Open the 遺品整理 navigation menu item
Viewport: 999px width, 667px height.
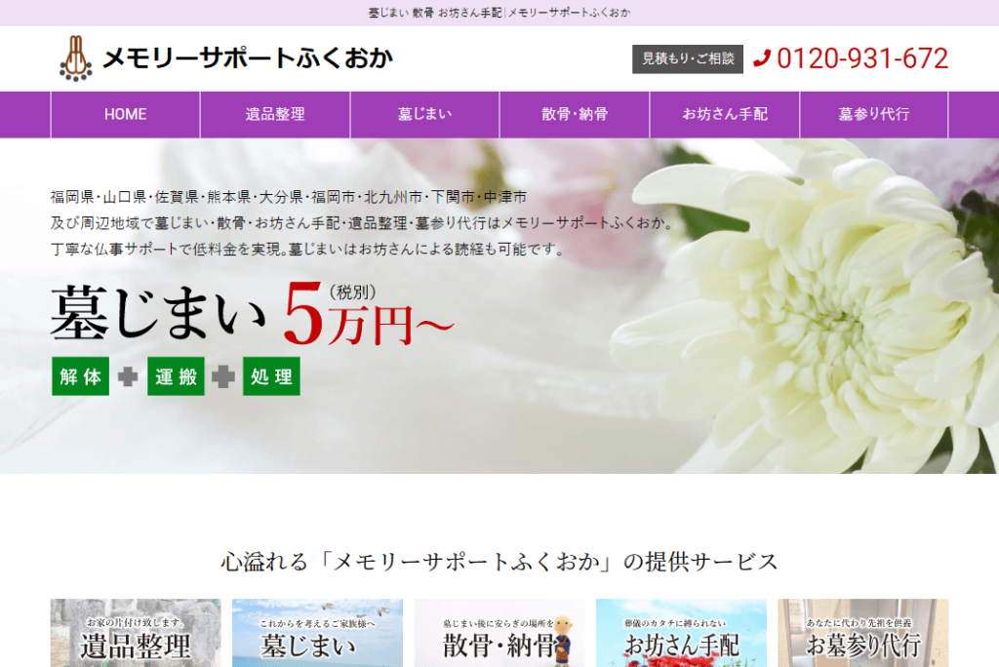pyautogui.click(x=274, y=114)
